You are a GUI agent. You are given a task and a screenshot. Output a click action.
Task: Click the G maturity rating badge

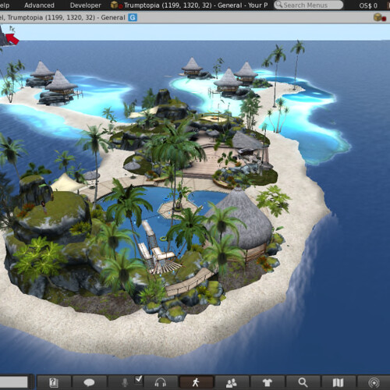(x=133, y=17)
